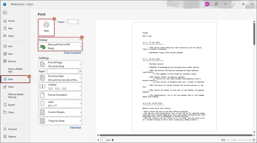Click the zoom out minus button
Image resolution: width=257 pixels, height=143 pixels.
point(228,140)
